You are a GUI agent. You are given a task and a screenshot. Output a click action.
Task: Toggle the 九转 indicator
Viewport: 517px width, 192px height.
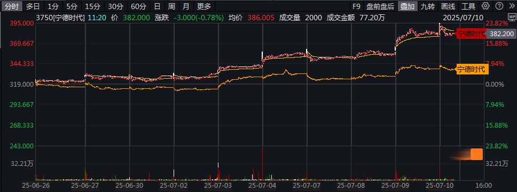pyautogui.click(x=428, y=6)
